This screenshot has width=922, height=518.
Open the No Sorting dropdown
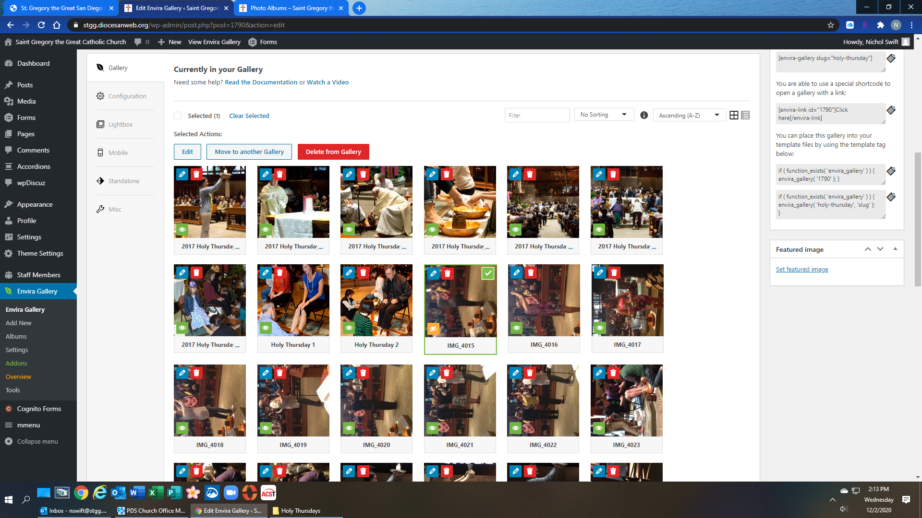click(x=604, y=115)
